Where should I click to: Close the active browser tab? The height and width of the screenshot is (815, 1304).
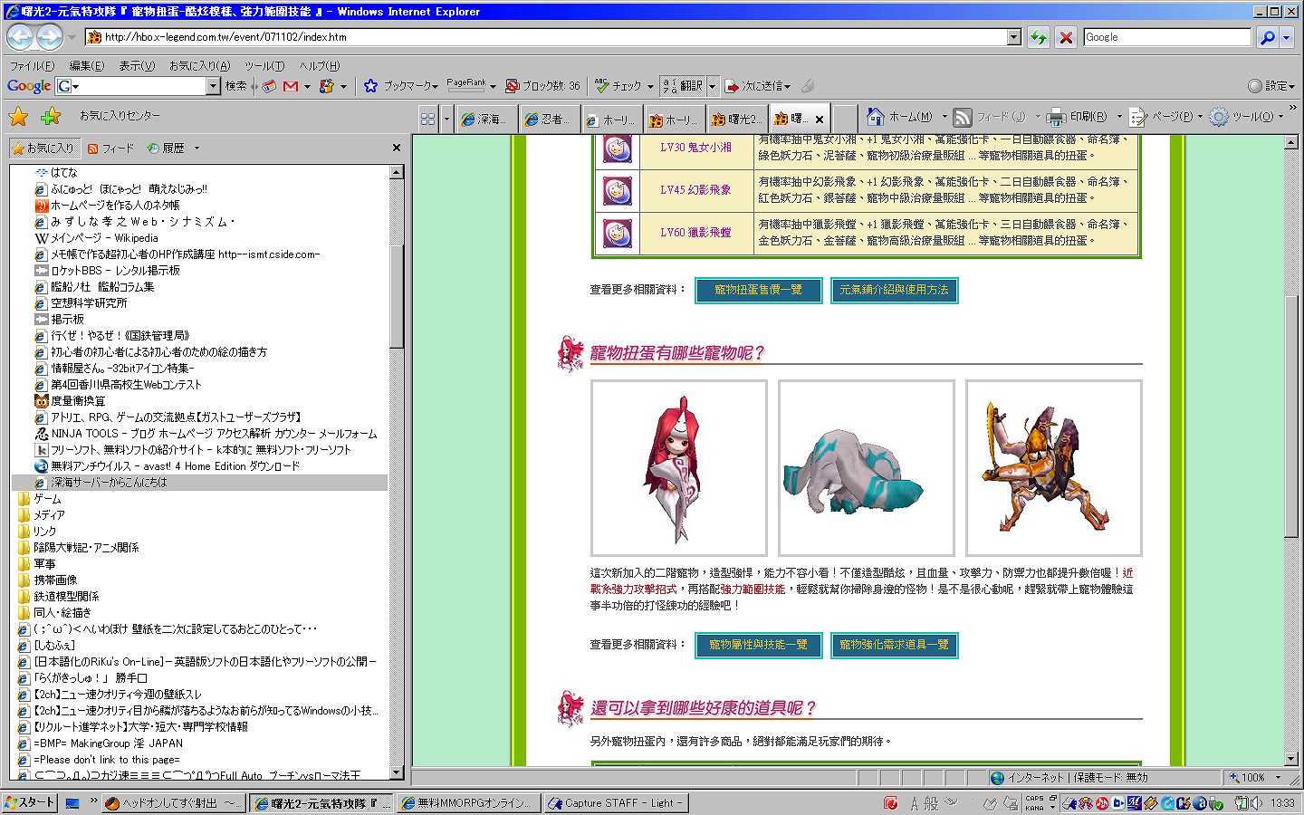(820, 119)
